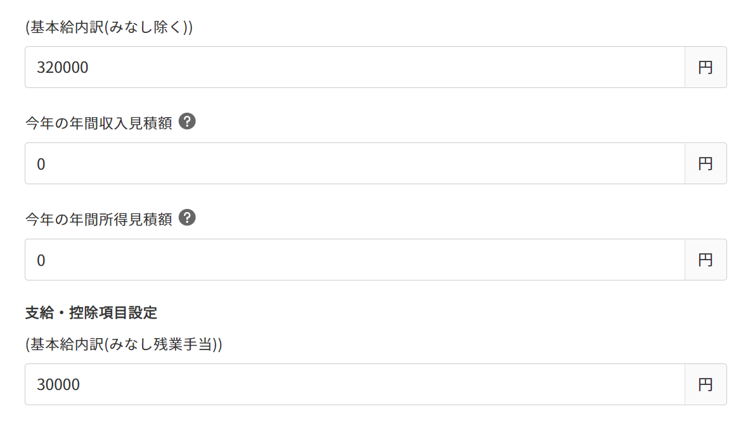Click the 今年の年間所得見積額 label text
Image resolution: width=748 pixels, height=428 pixels.
tap(99, 219)
